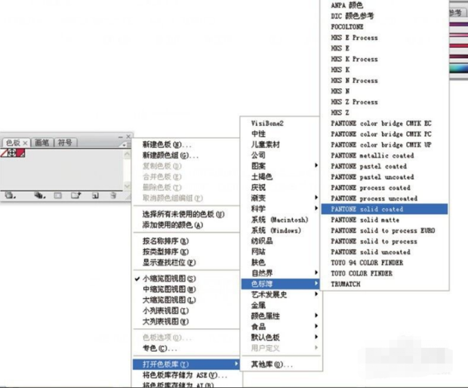
Task: Click swatches panel scroll up arrow
Action: tap(127, 154)
